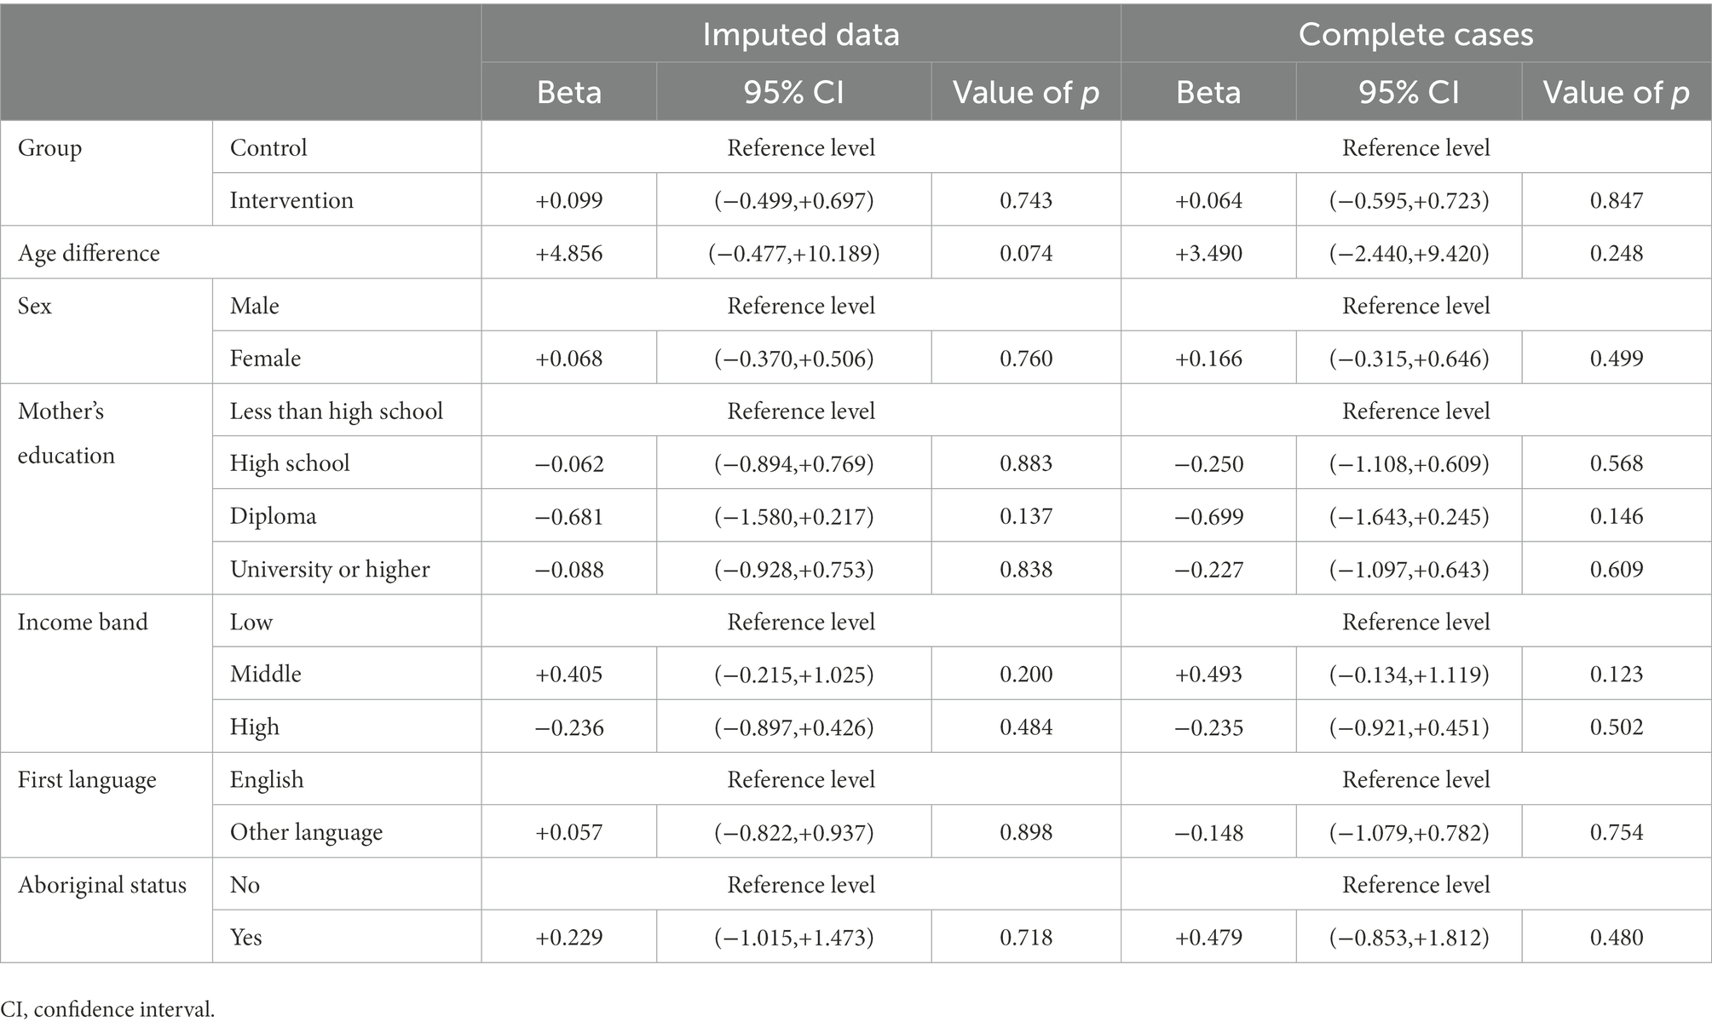Screen dimensions: 1712x1028
Task: Select the Female row label
Action: [x=265, y=358]
